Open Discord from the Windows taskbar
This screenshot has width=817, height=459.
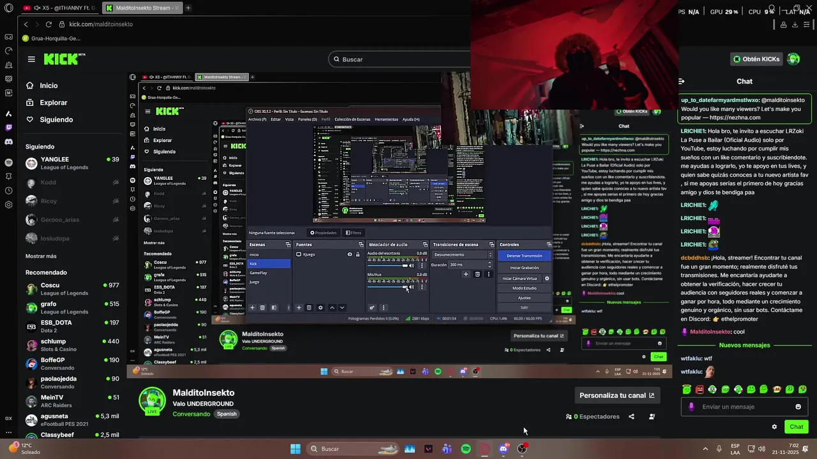pos(503,449)
